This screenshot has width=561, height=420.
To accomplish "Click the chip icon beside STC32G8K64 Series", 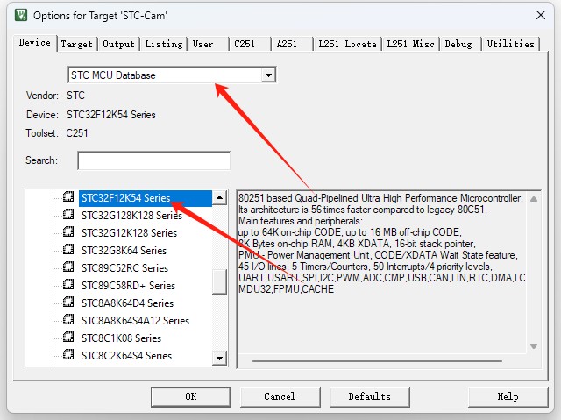I will point(68,249).
